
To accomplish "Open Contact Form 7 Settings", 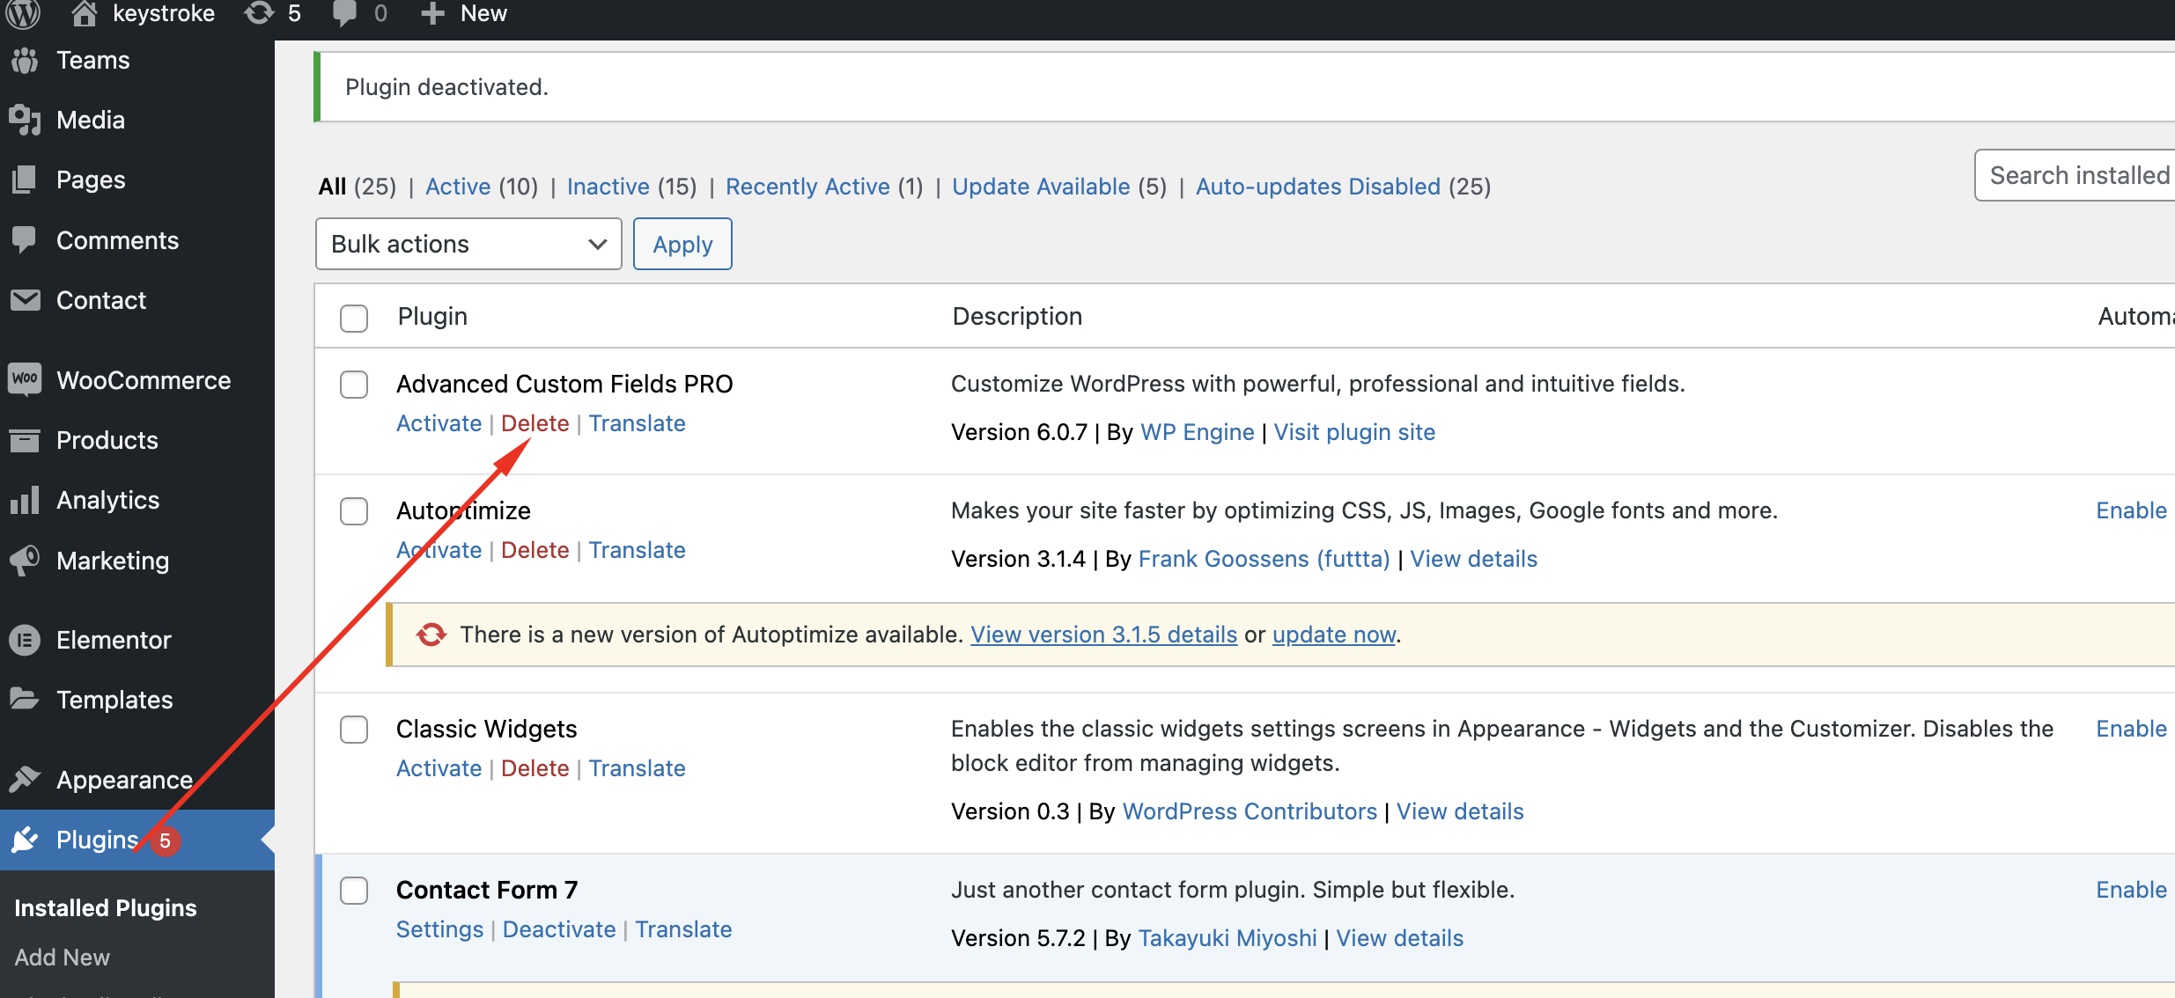I will click(x=439, y=929).
